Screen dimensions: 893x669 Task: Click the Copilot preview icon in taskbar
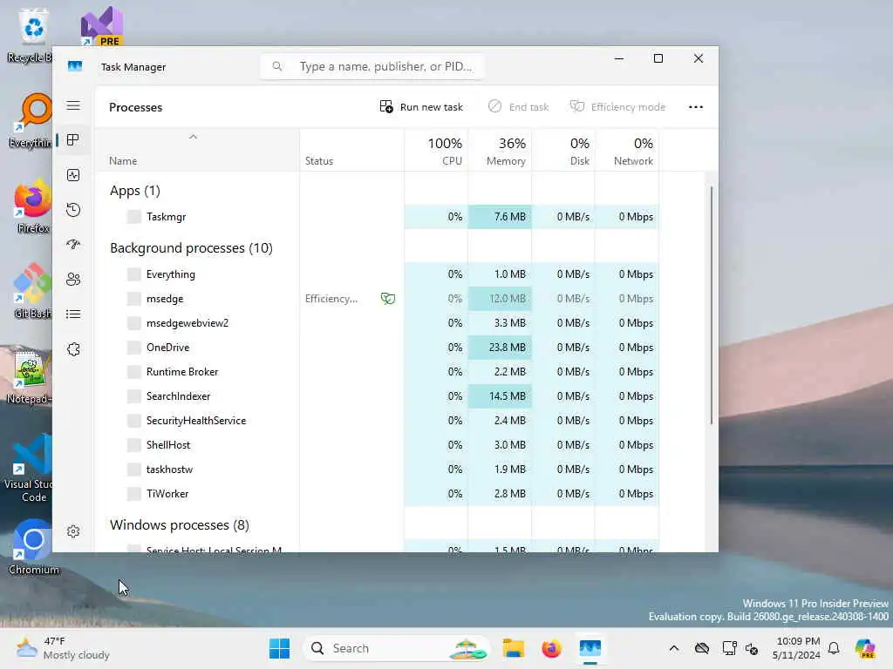click(865, 648)
